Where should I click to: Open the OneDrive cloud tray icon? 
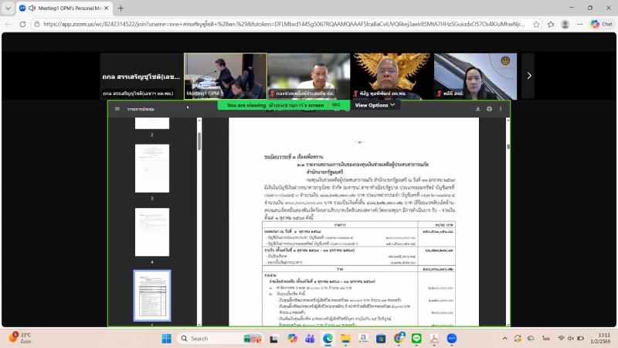tap(531, 339)
